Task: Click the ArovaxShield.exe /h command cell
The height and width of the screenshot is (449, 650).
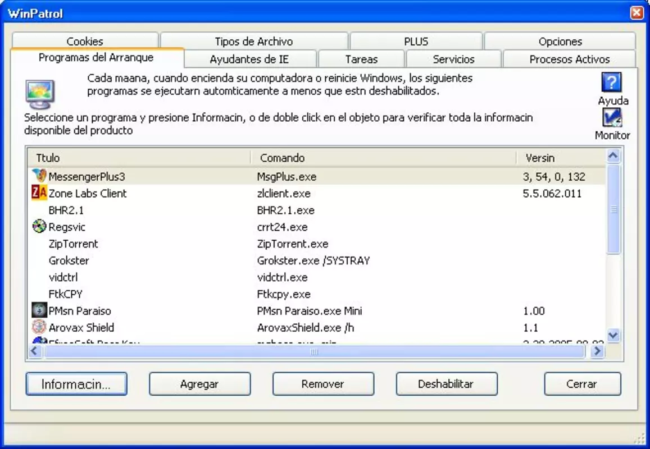Action: coord(306,328)
